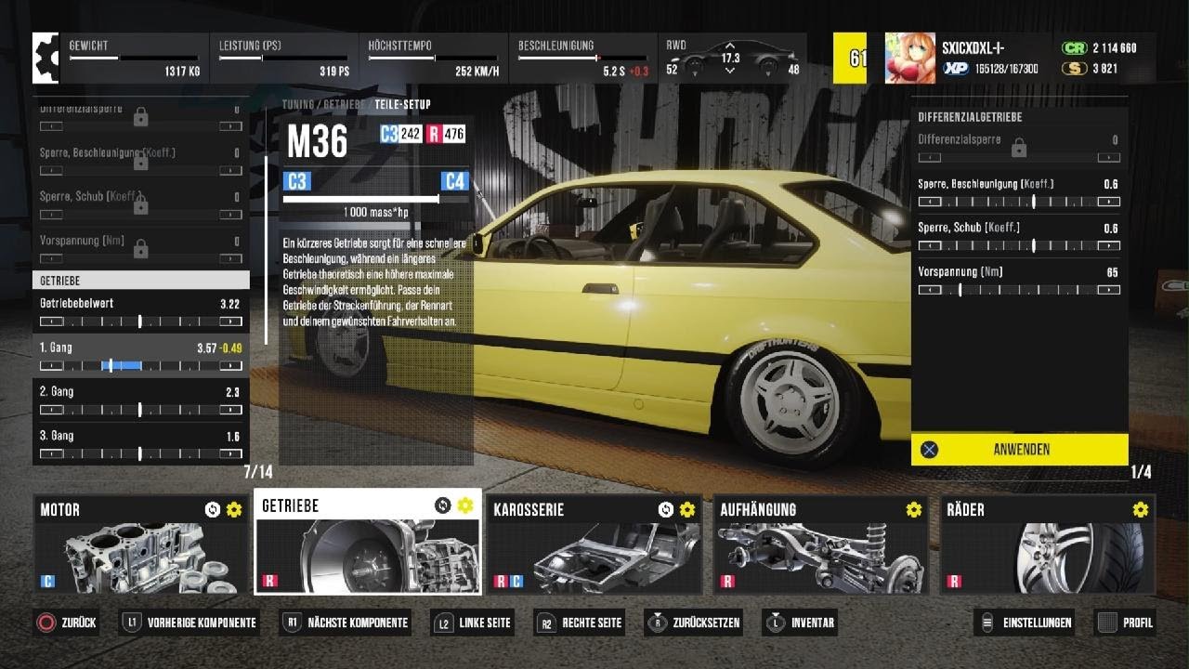Click the 1. Gang slider track

(x=141, y=365)
